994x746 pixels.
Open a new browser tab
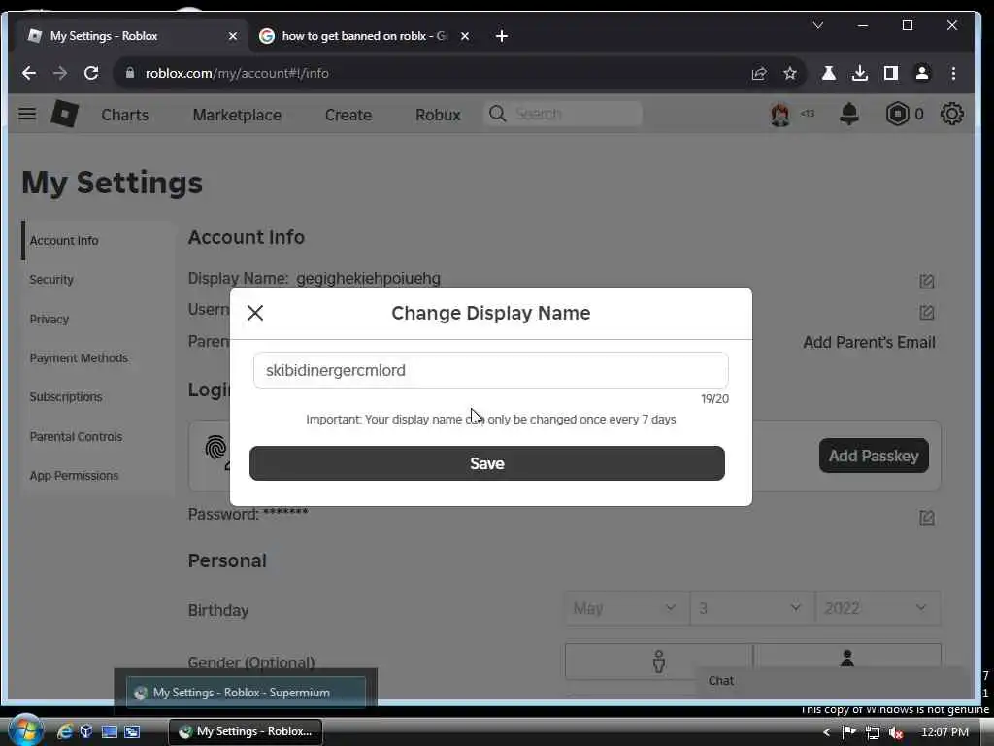point(502,36)
